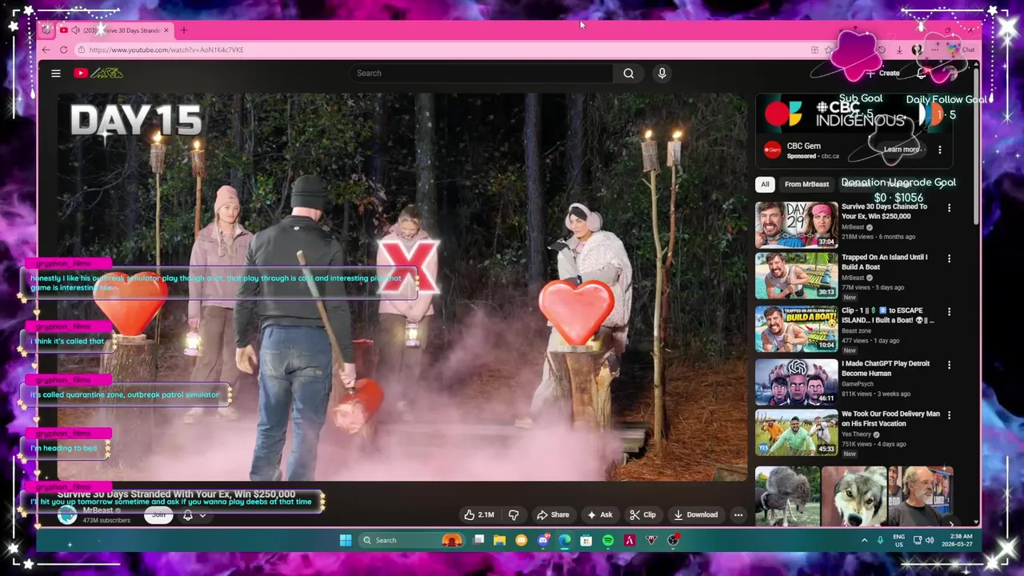Open Microsoft Store from the taskbar
1024x576 pixels.
[x=586, y=540]
